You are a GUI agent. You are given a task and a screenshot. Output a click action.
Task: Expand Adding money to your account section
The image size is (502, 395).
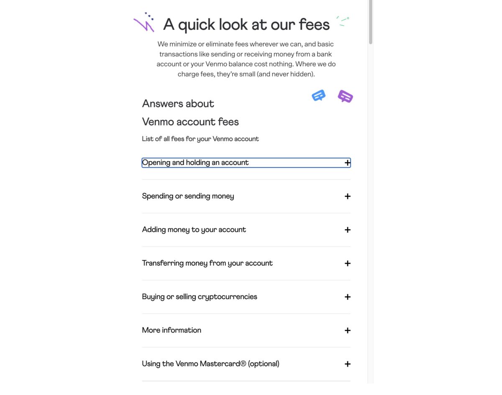coord(246,230)
